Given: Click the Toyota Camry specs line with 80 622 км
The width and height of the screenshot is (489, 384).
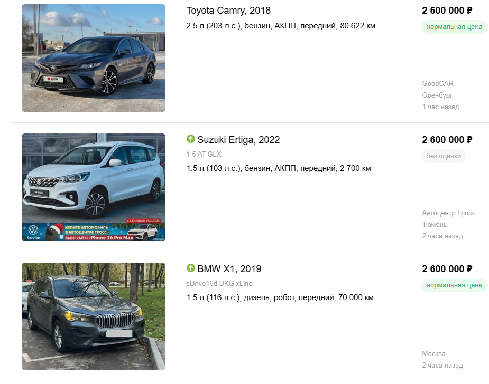Looking at the screenshot, I should [x=281, y=26].
